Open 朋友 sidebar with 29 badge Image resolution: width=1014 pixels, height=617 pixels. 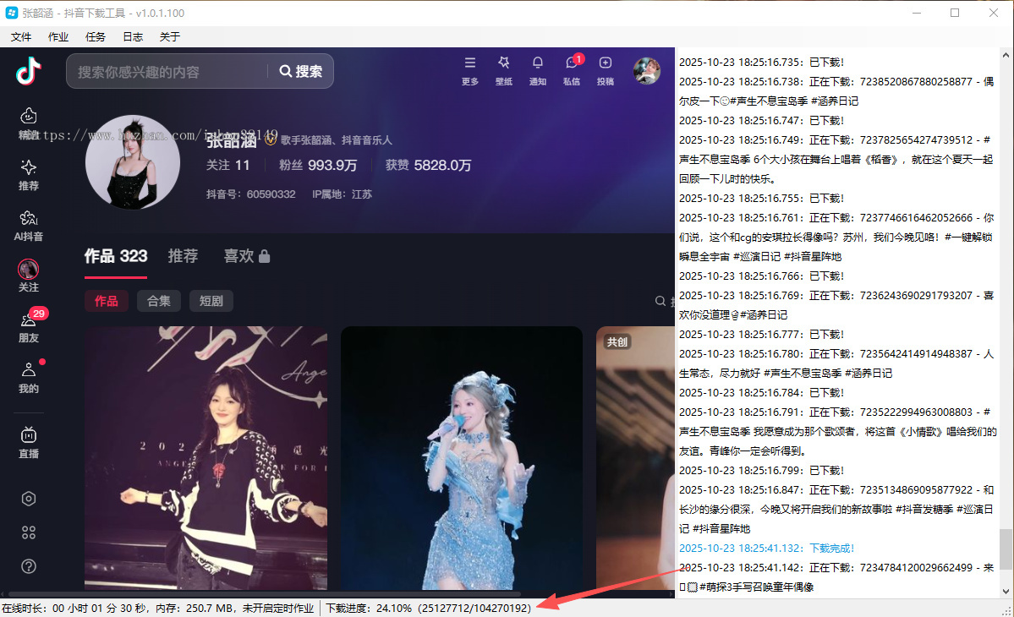coord(29,326)
